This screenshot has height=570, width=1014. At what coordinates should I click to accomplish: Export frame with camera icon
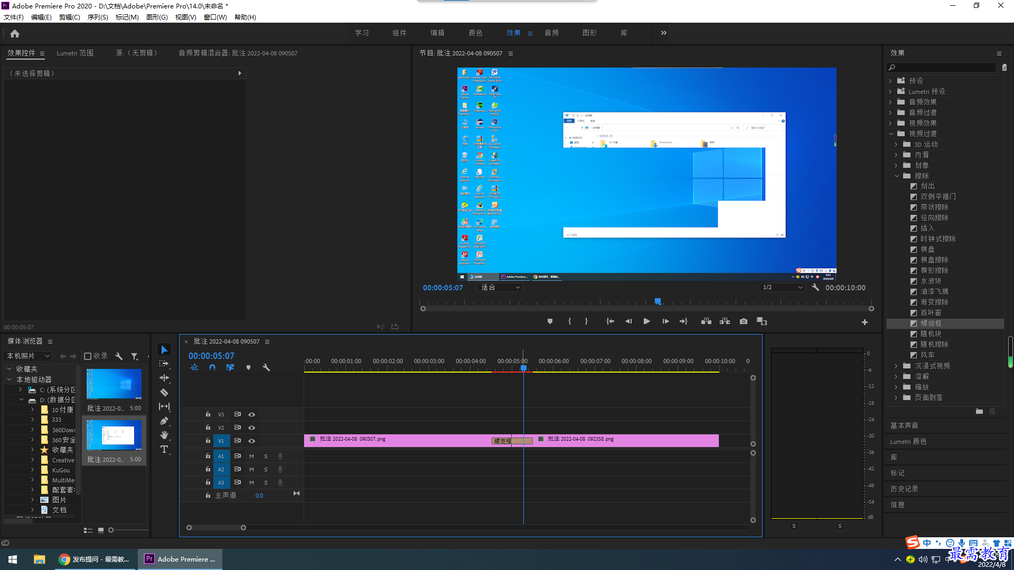click(x=744, y=321)
